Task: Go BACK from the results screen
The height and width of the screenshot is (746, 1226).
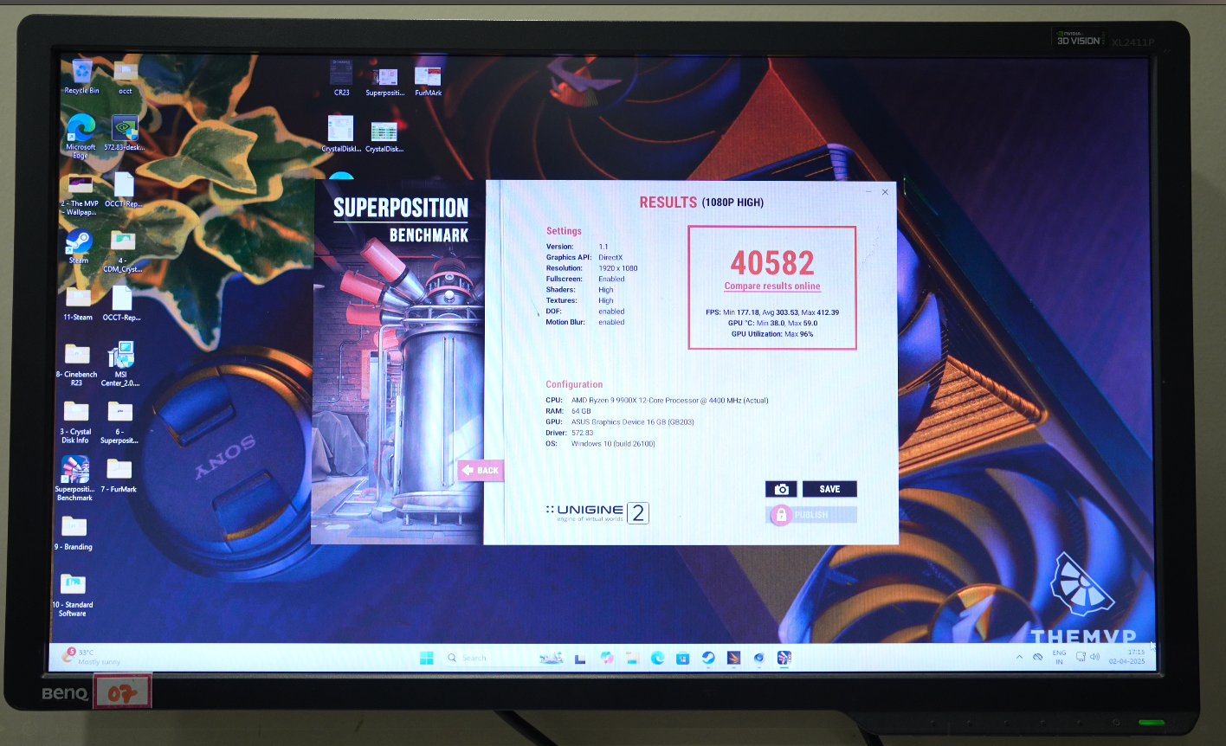Action: [x=481, y=470]
